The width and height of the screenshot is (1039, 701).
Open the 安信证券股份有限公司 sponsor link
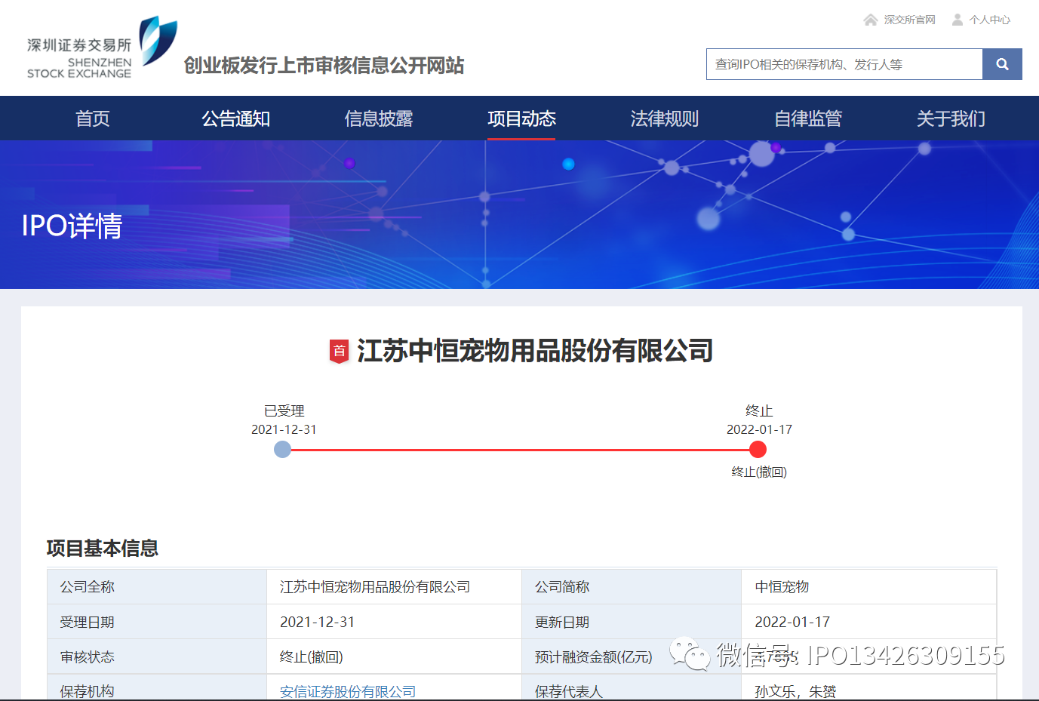coord(348,691)
